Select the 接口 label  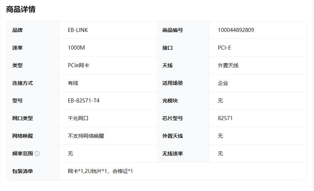167,48
